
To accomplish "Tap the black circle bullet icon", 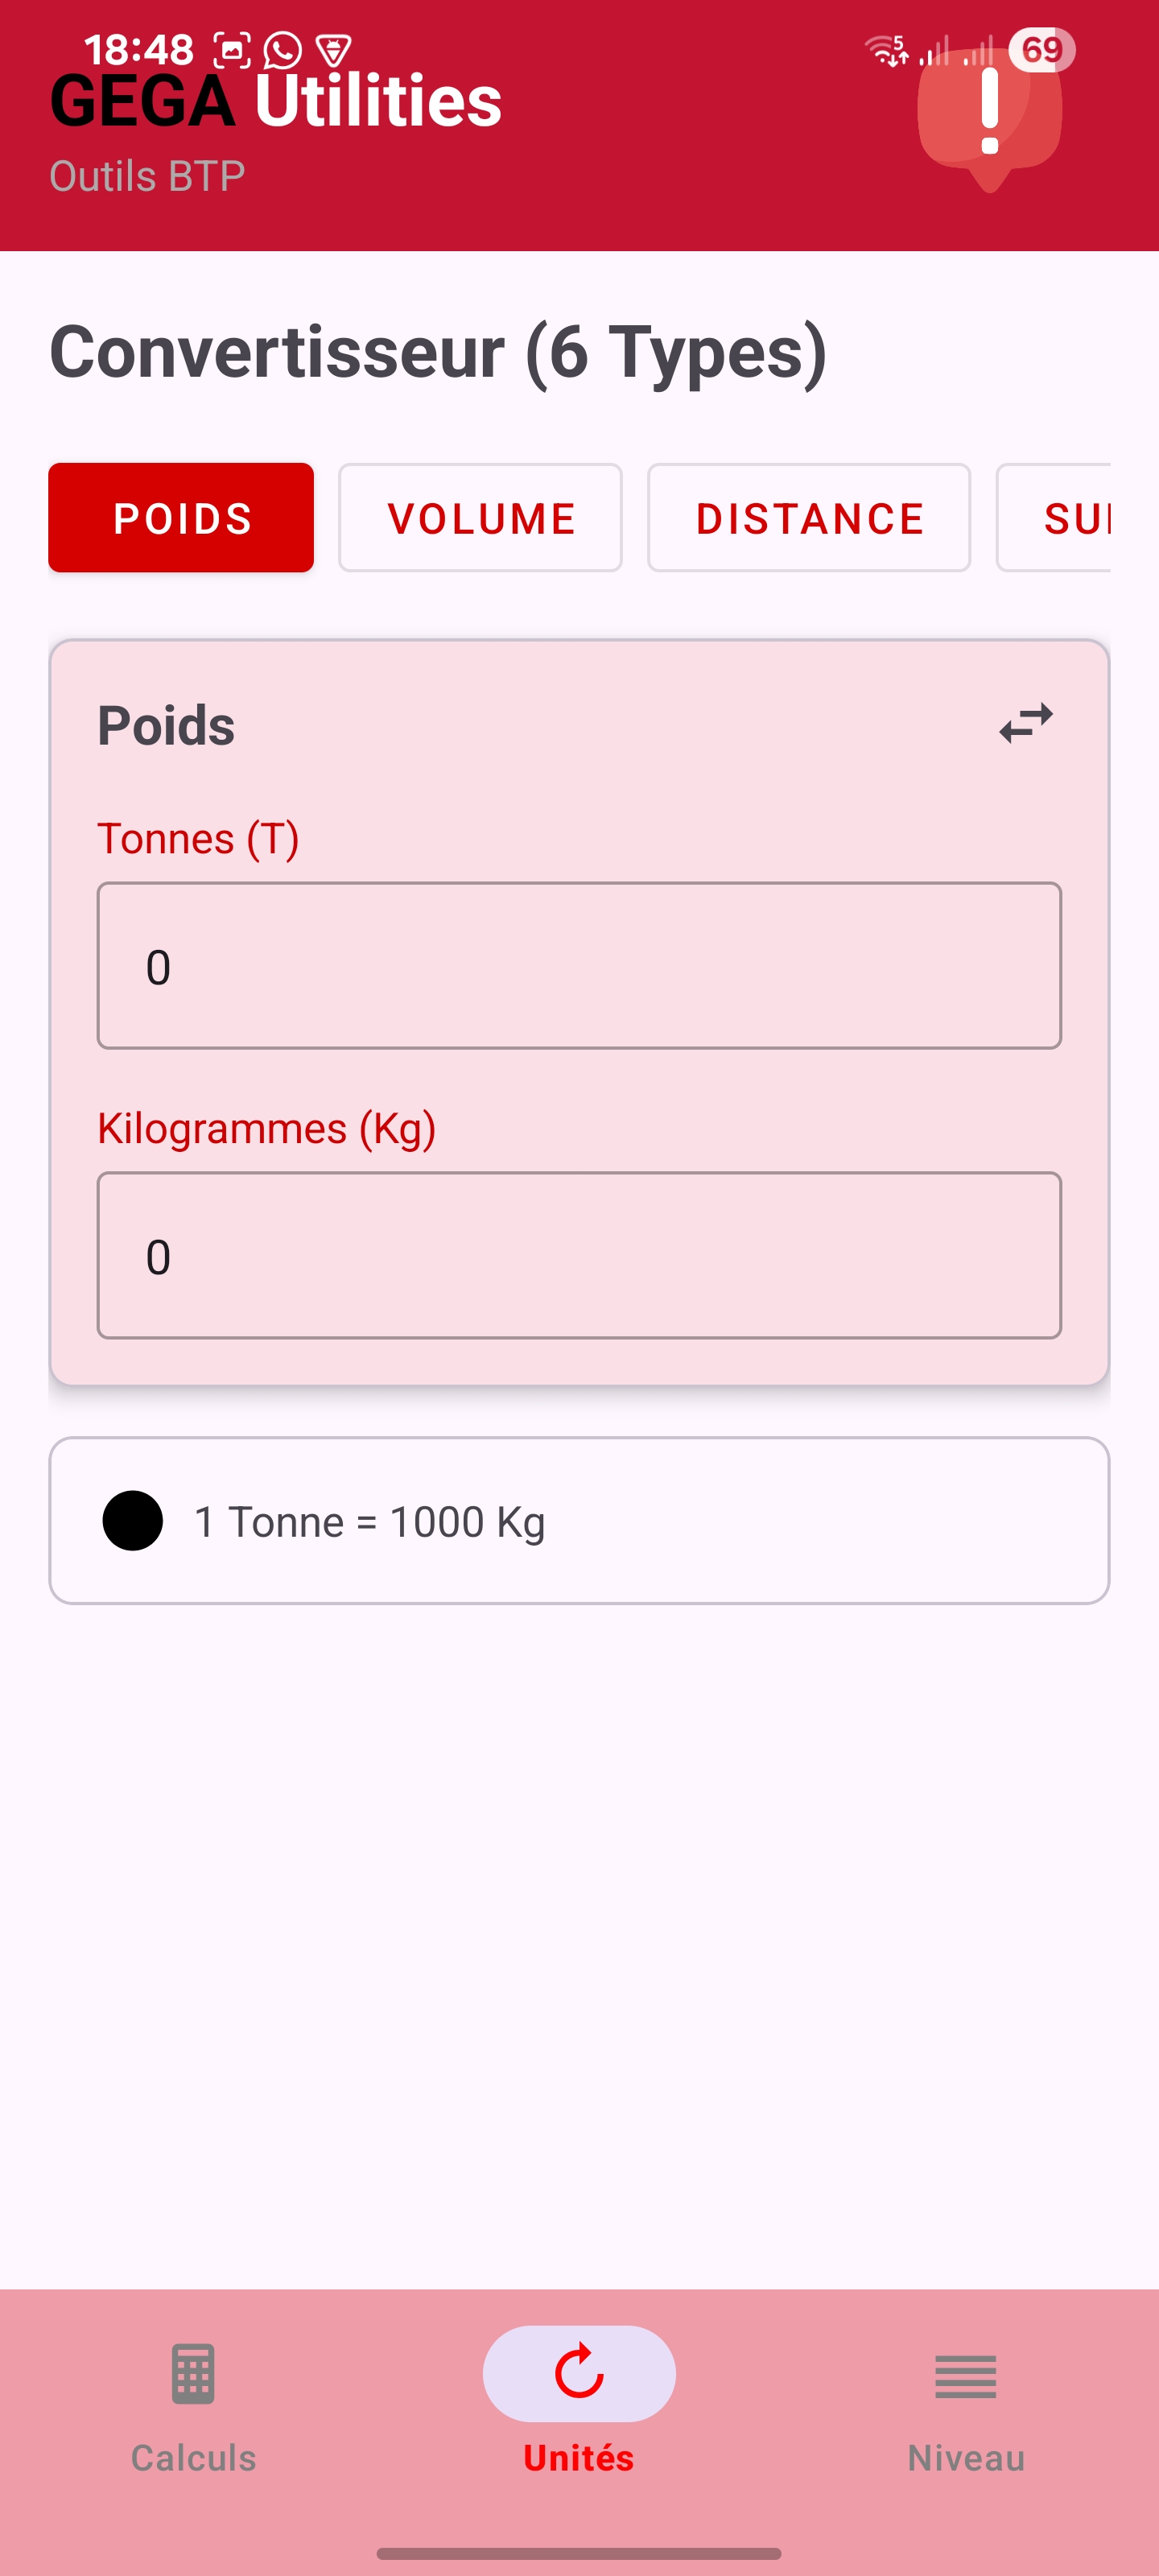I will click(x=133, y=1521).
